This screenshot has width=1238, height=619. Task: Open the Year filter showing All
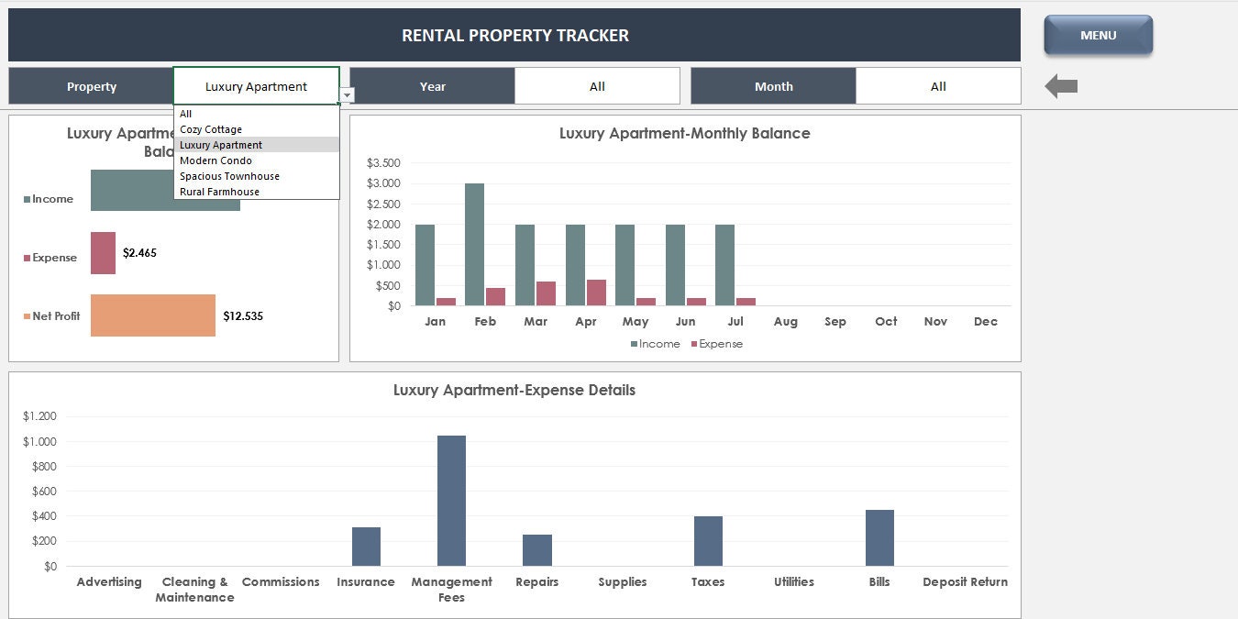(x=597, y=85)
